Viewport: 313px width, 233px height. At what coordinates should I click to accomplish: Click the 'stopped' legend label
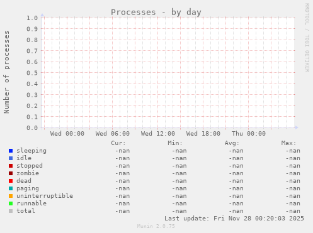[x=30, y=166]
